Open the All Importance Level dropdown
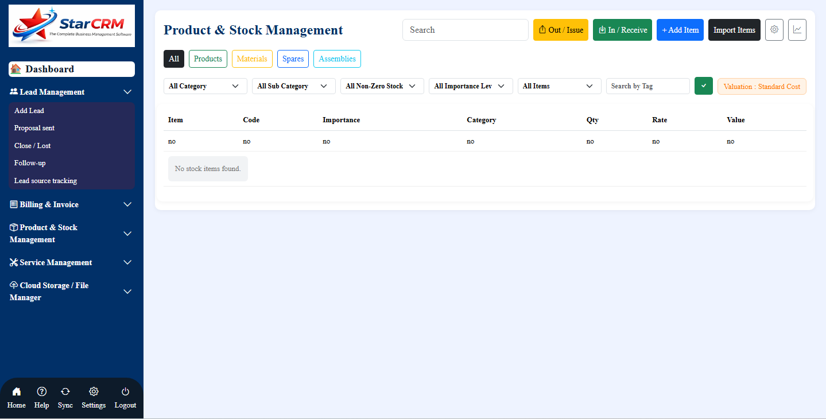Image resolution: width=826 pixels, height=419 pixels. (x=471, y=86)
